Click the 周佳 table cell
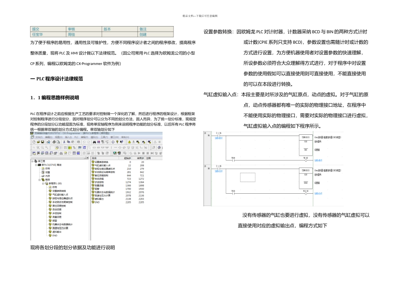The image size is (400, 283). tap(84, 35)
